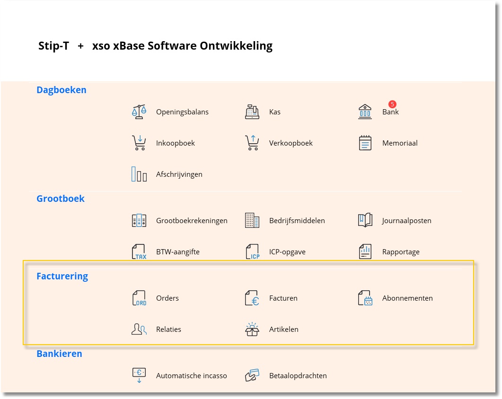
Task: Open the Grootboekrekeningen link
Action: [192, 221]
